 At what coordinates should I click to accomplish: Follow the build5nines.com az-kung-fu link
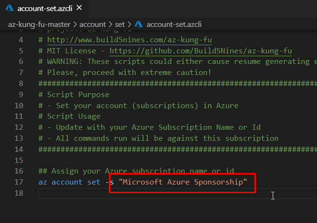pos(129,39)
